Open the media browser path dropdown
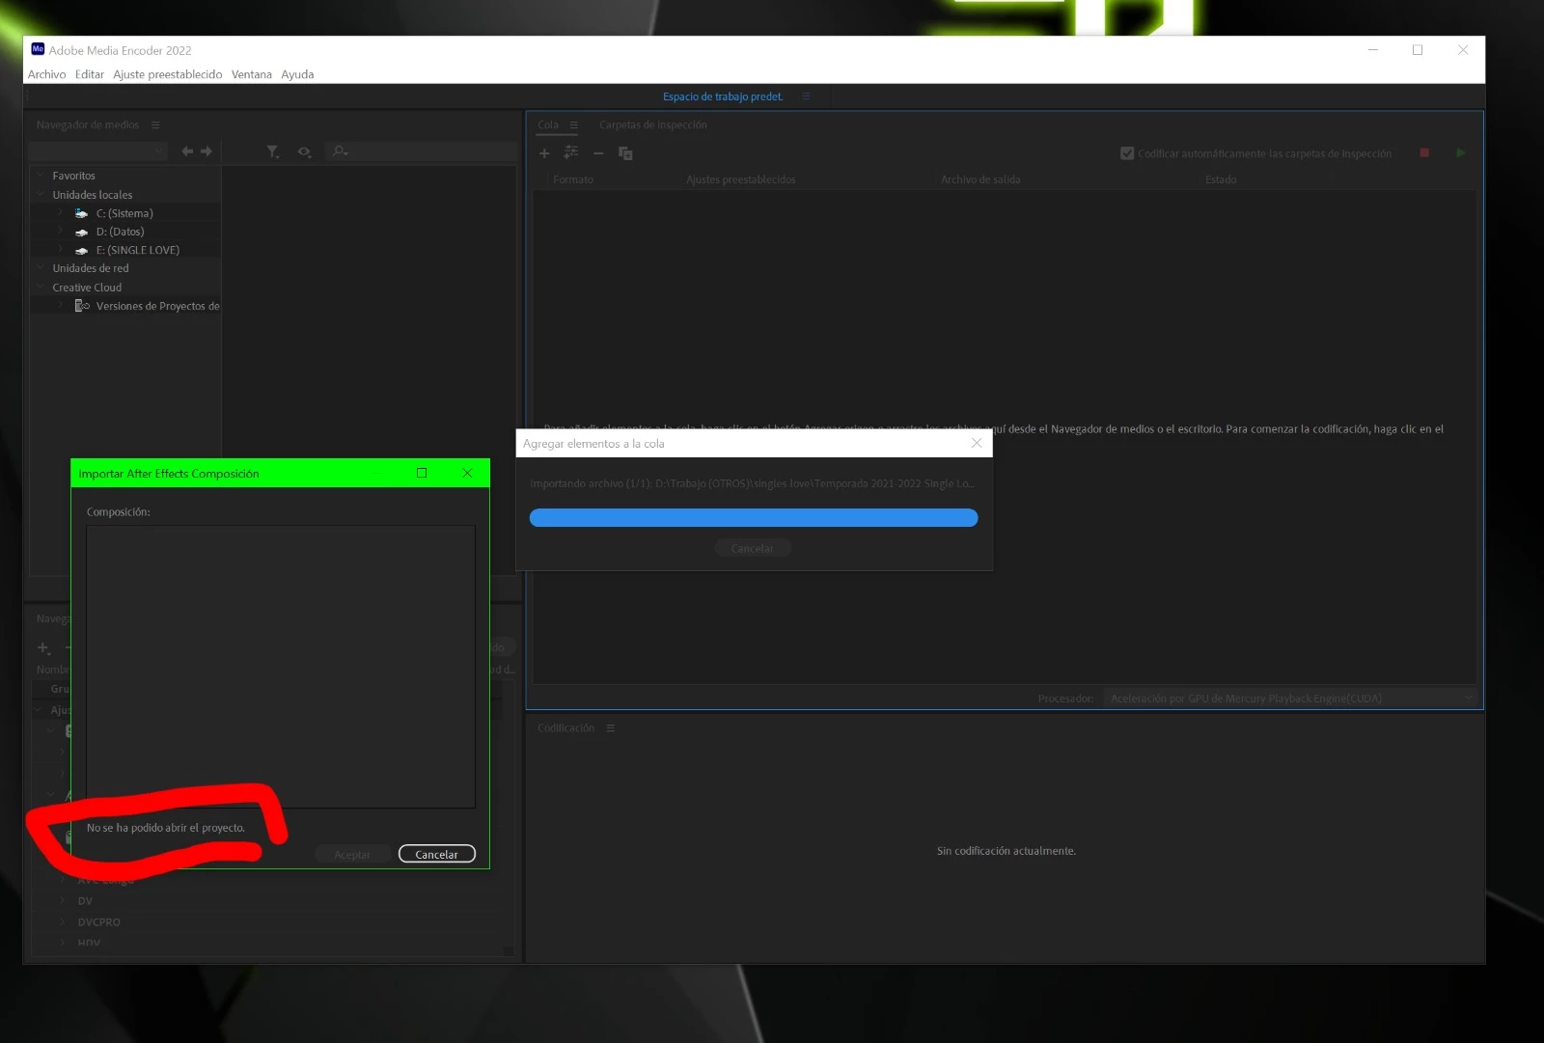 pos(98,151)
